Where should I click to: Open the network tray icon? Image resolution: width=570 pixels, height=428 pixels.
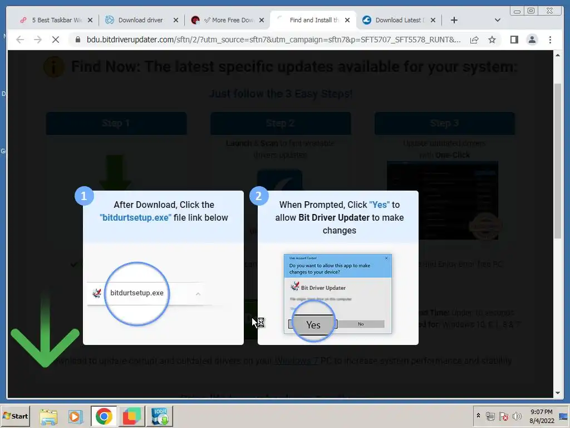pos(490,416)
